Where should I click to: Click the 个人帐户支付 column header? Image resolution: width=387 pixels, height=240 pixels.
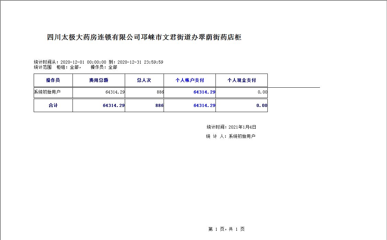[190, 80]
